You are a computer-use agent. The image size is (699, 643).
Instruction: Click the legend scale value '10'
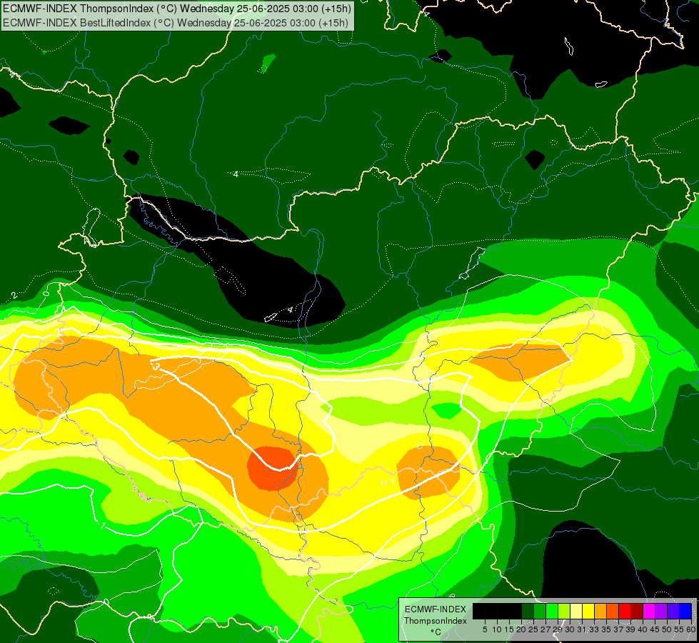[x=497, y=629]
